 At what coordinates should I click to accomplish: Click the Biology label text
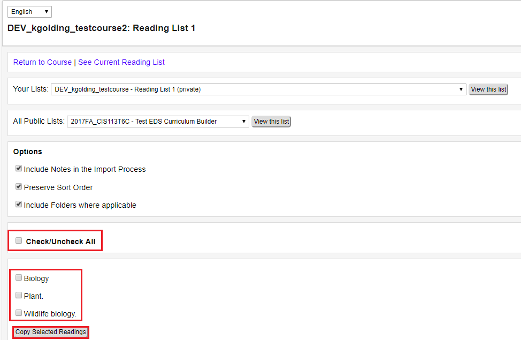[x=36, y=278]
